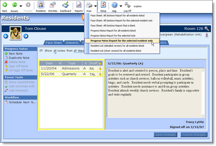Click the Back toolbar icon

pos(5,5)
